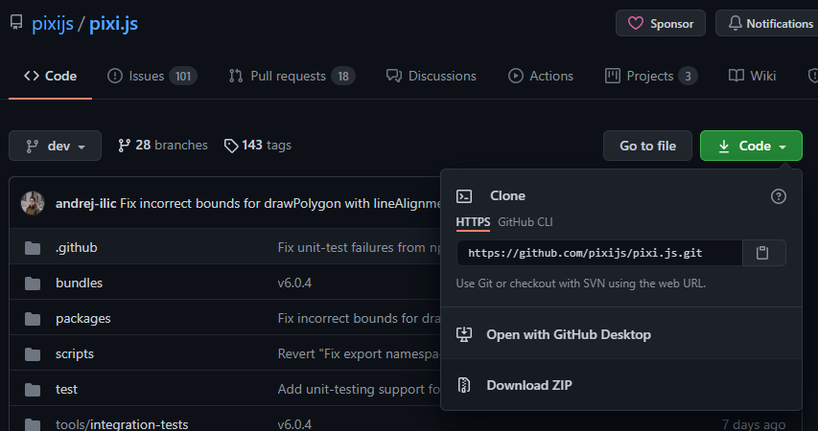Switch to the Projects tab
Screen dimensions: 818x431
click(x=650, y=76)
